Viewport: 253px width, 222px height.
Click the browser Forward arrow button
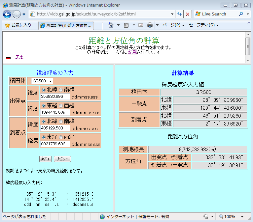[x=17, y=14]
